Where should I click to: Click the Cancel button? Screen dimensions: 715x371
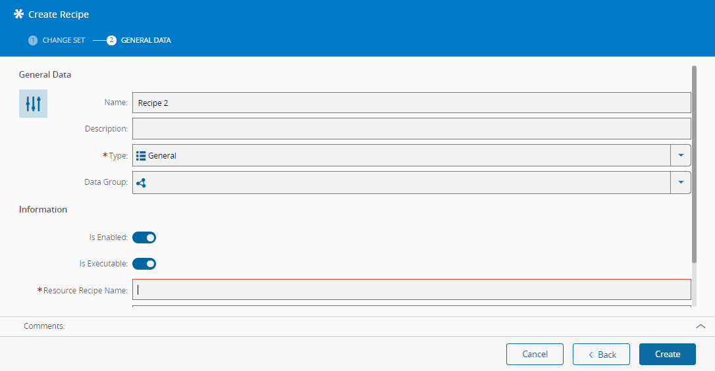click(x=535, y=354)
